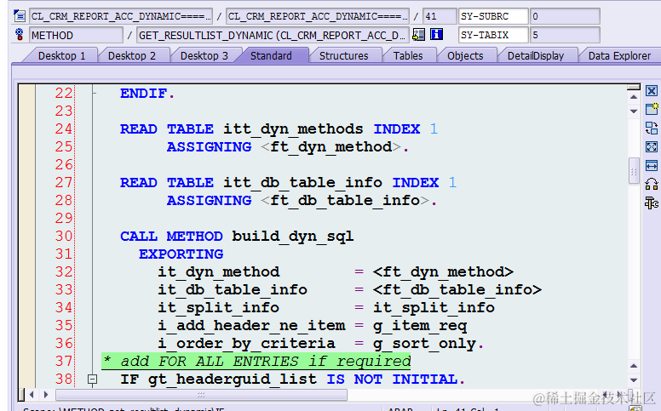Click the GET_RESULTLIST_DYNAMIC method name field

[273, 36]
